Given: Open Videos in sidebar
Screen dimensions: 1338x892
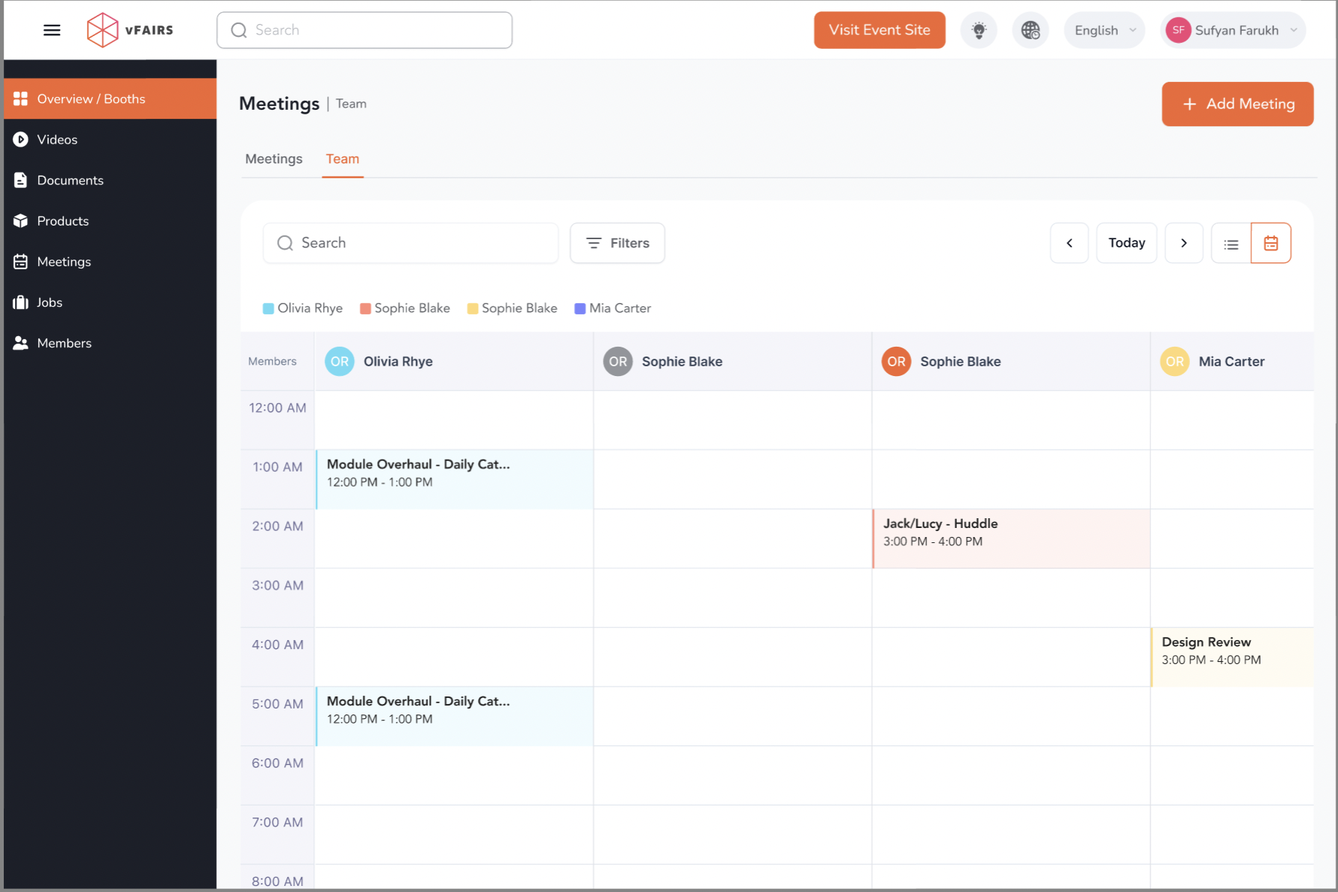Looking at the screenshot, I should coord(57,140).
